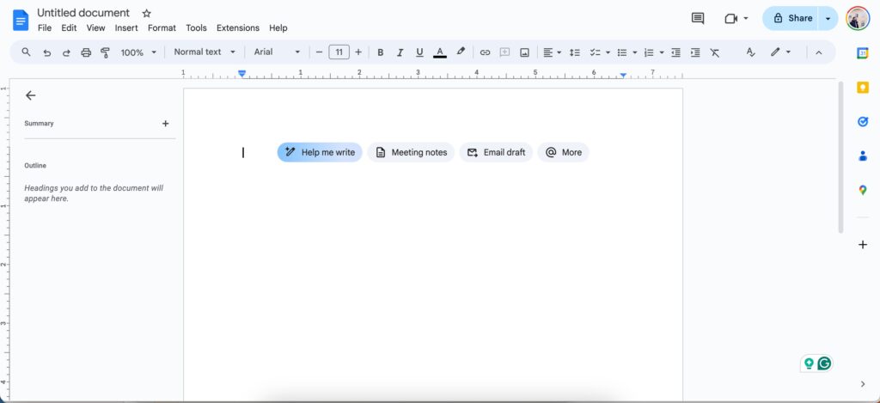Close the document outline with back arrow

point(30,95)
